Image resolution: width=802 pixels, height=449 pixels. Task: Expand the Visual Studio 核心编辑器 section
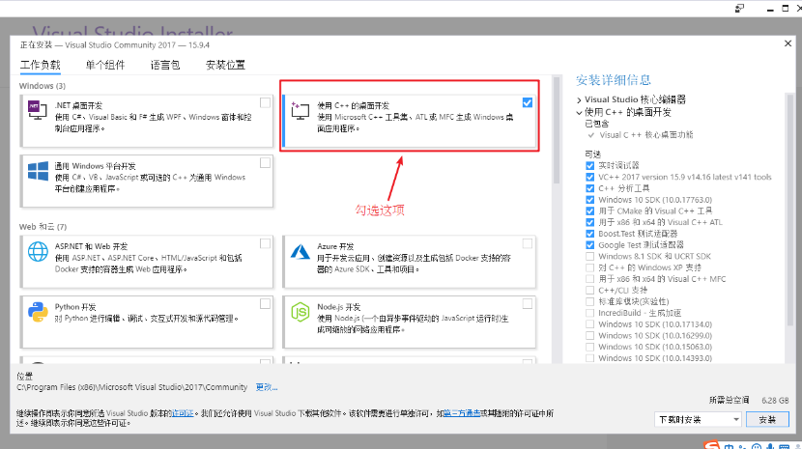579,99
